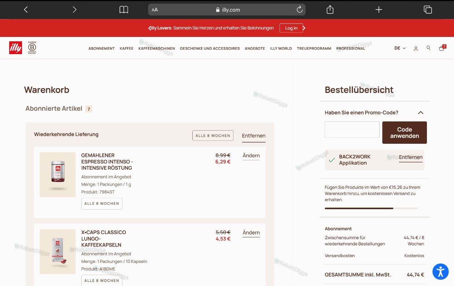Viewport: 454px width, 286px height.
Task: Open ALLE 8 WOCHEN under X-Caps Lungo
Action: coord(101,281)
